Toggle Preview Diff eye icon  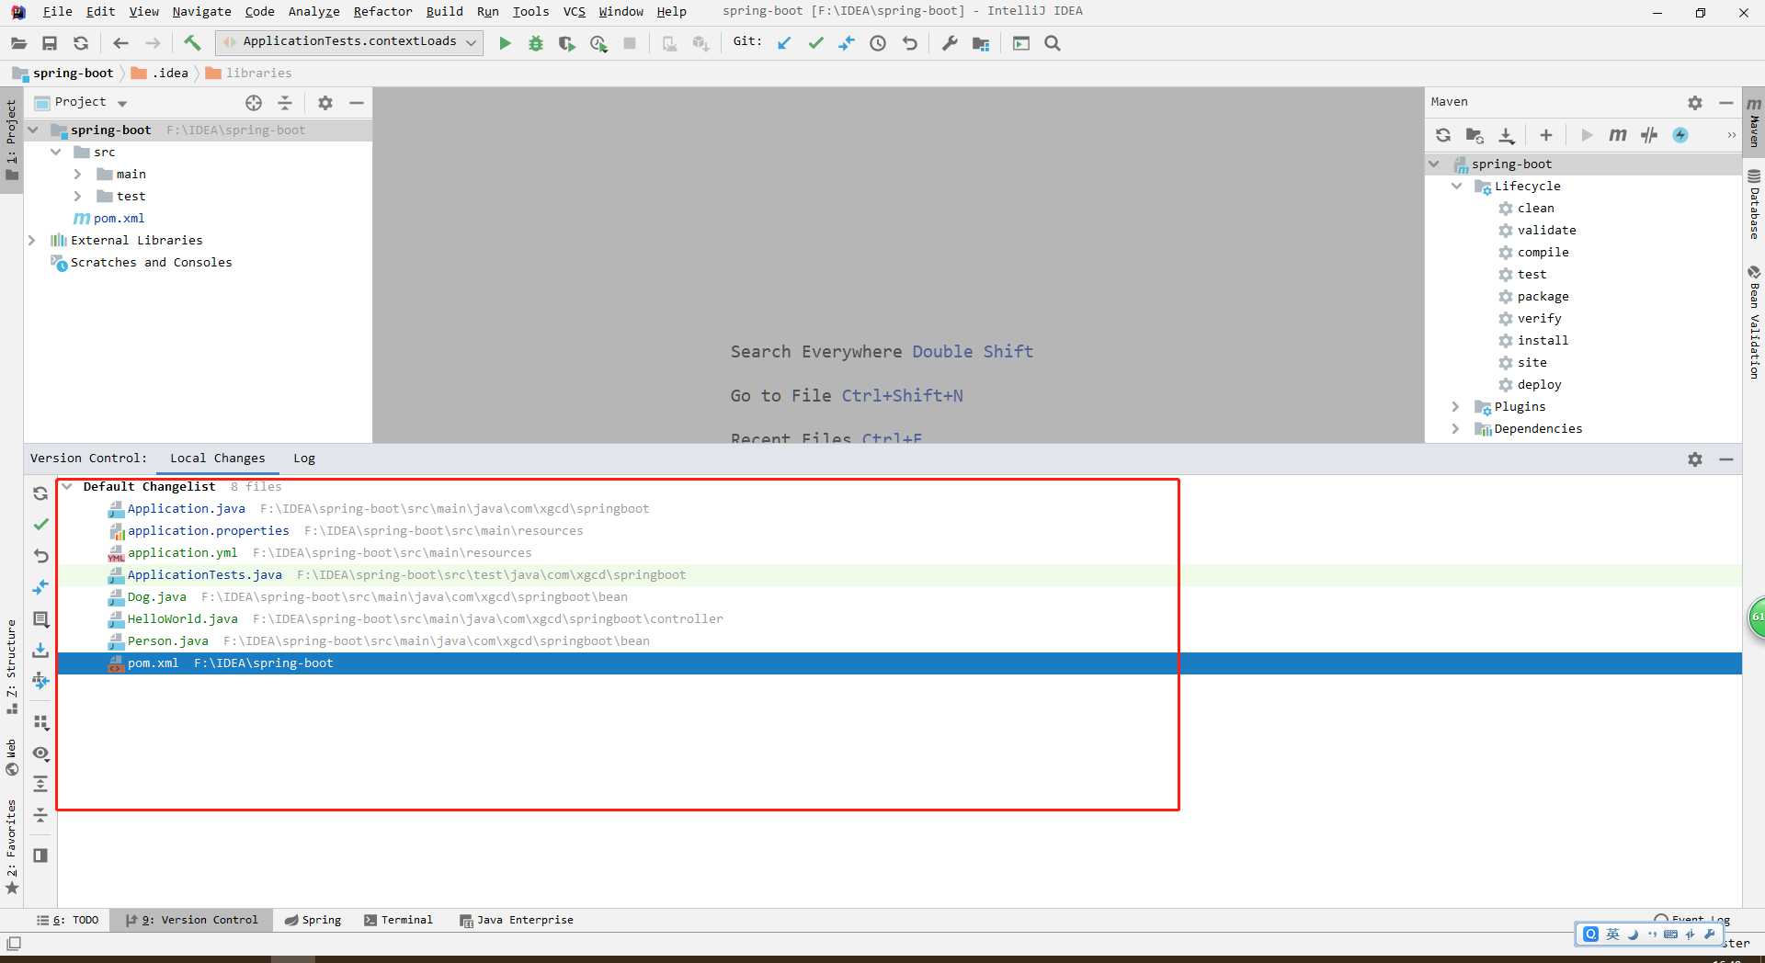(x=40, y=753)
